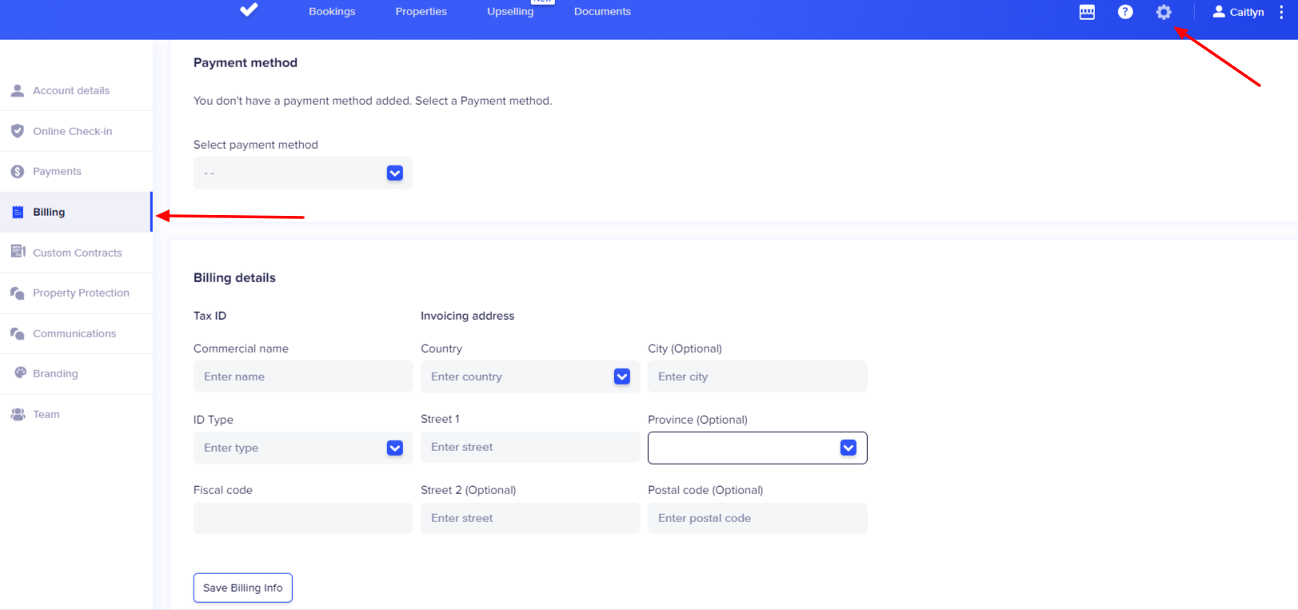
Task: Go to Online Check-in settings
Action: coord(72,131)
